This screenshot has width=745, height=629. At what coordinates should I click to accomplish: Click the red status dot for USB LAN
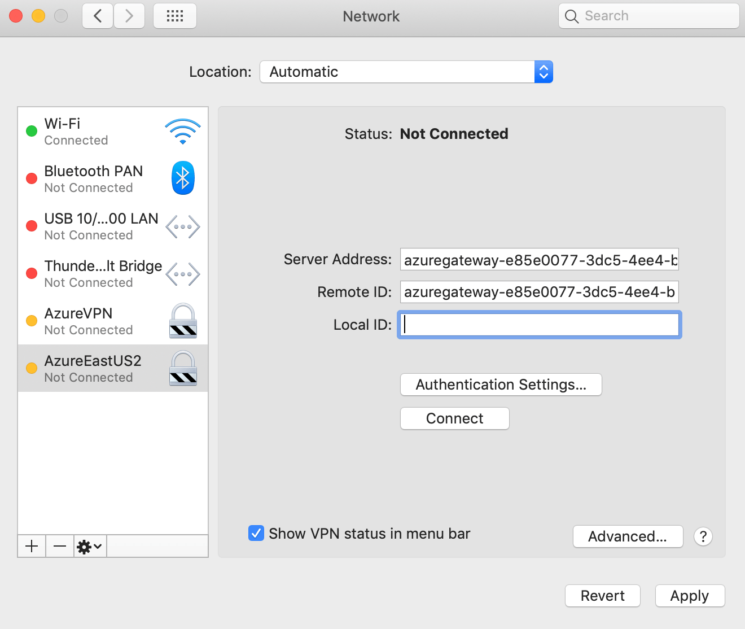32,226
